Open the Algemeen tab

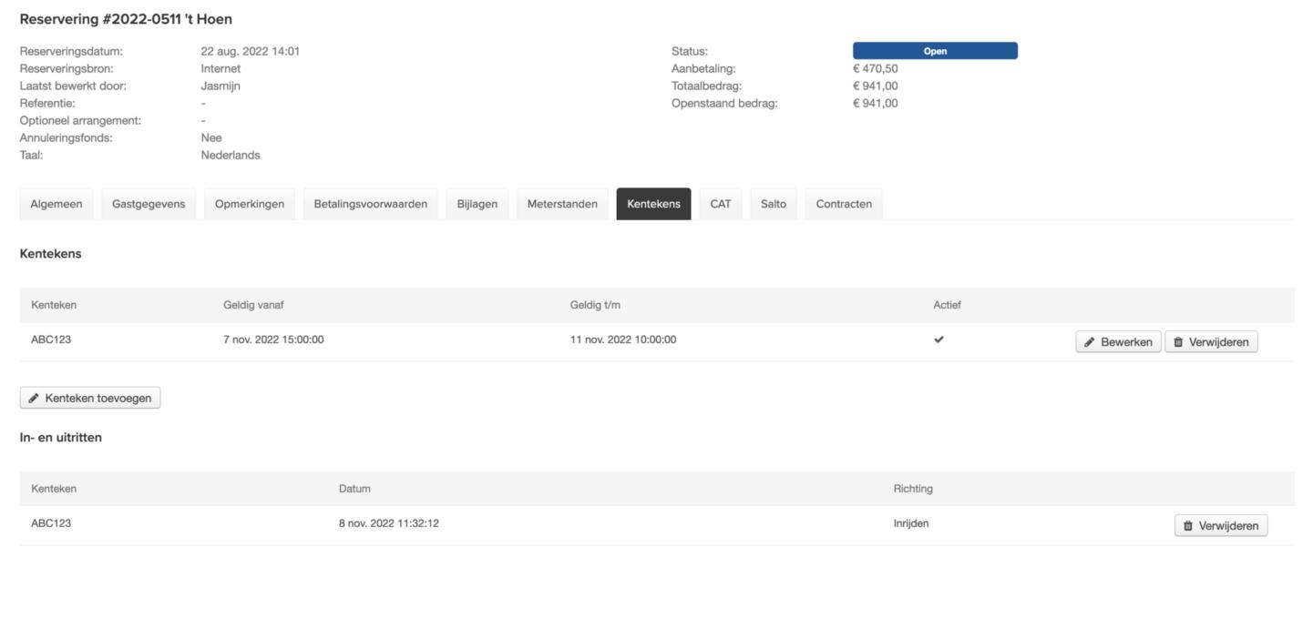(x=56, y=204)
